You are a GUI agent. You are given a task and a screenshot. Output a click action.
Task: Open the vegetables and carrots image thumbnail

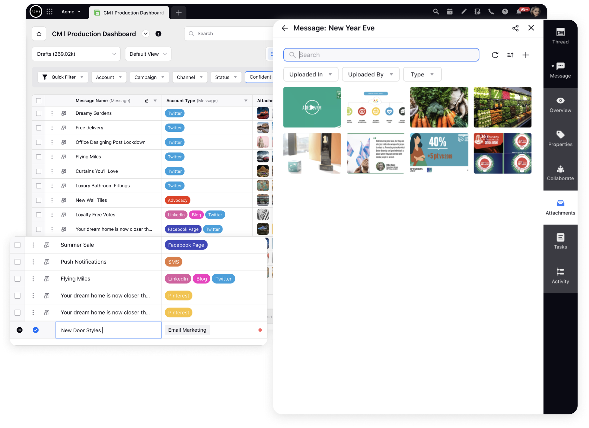point(439,107)
